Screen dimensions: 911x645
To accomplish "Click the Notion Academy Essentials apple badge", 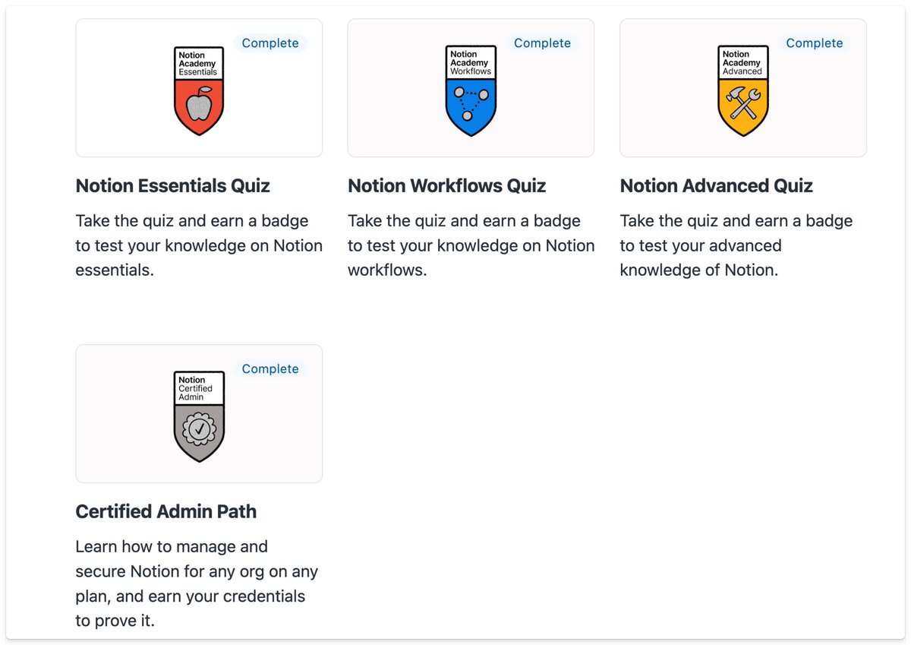I will pos(199,91).
